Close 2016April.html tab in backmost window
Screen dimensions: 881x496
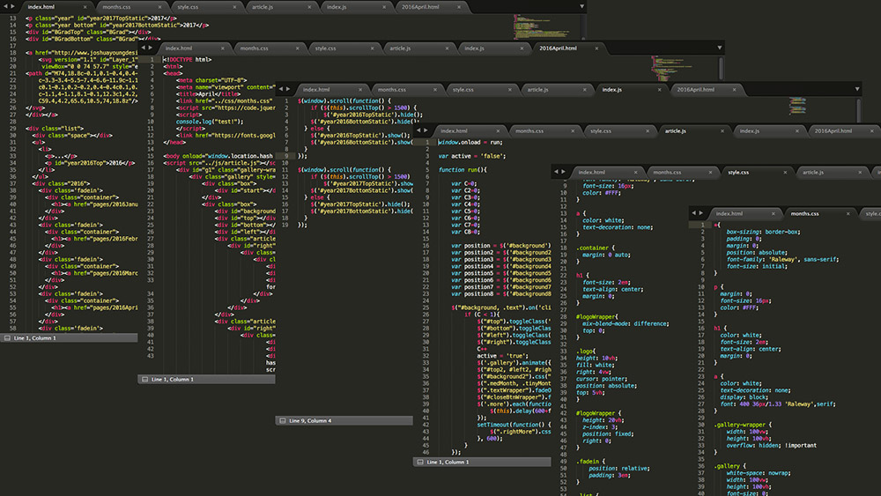coord(458,7)
